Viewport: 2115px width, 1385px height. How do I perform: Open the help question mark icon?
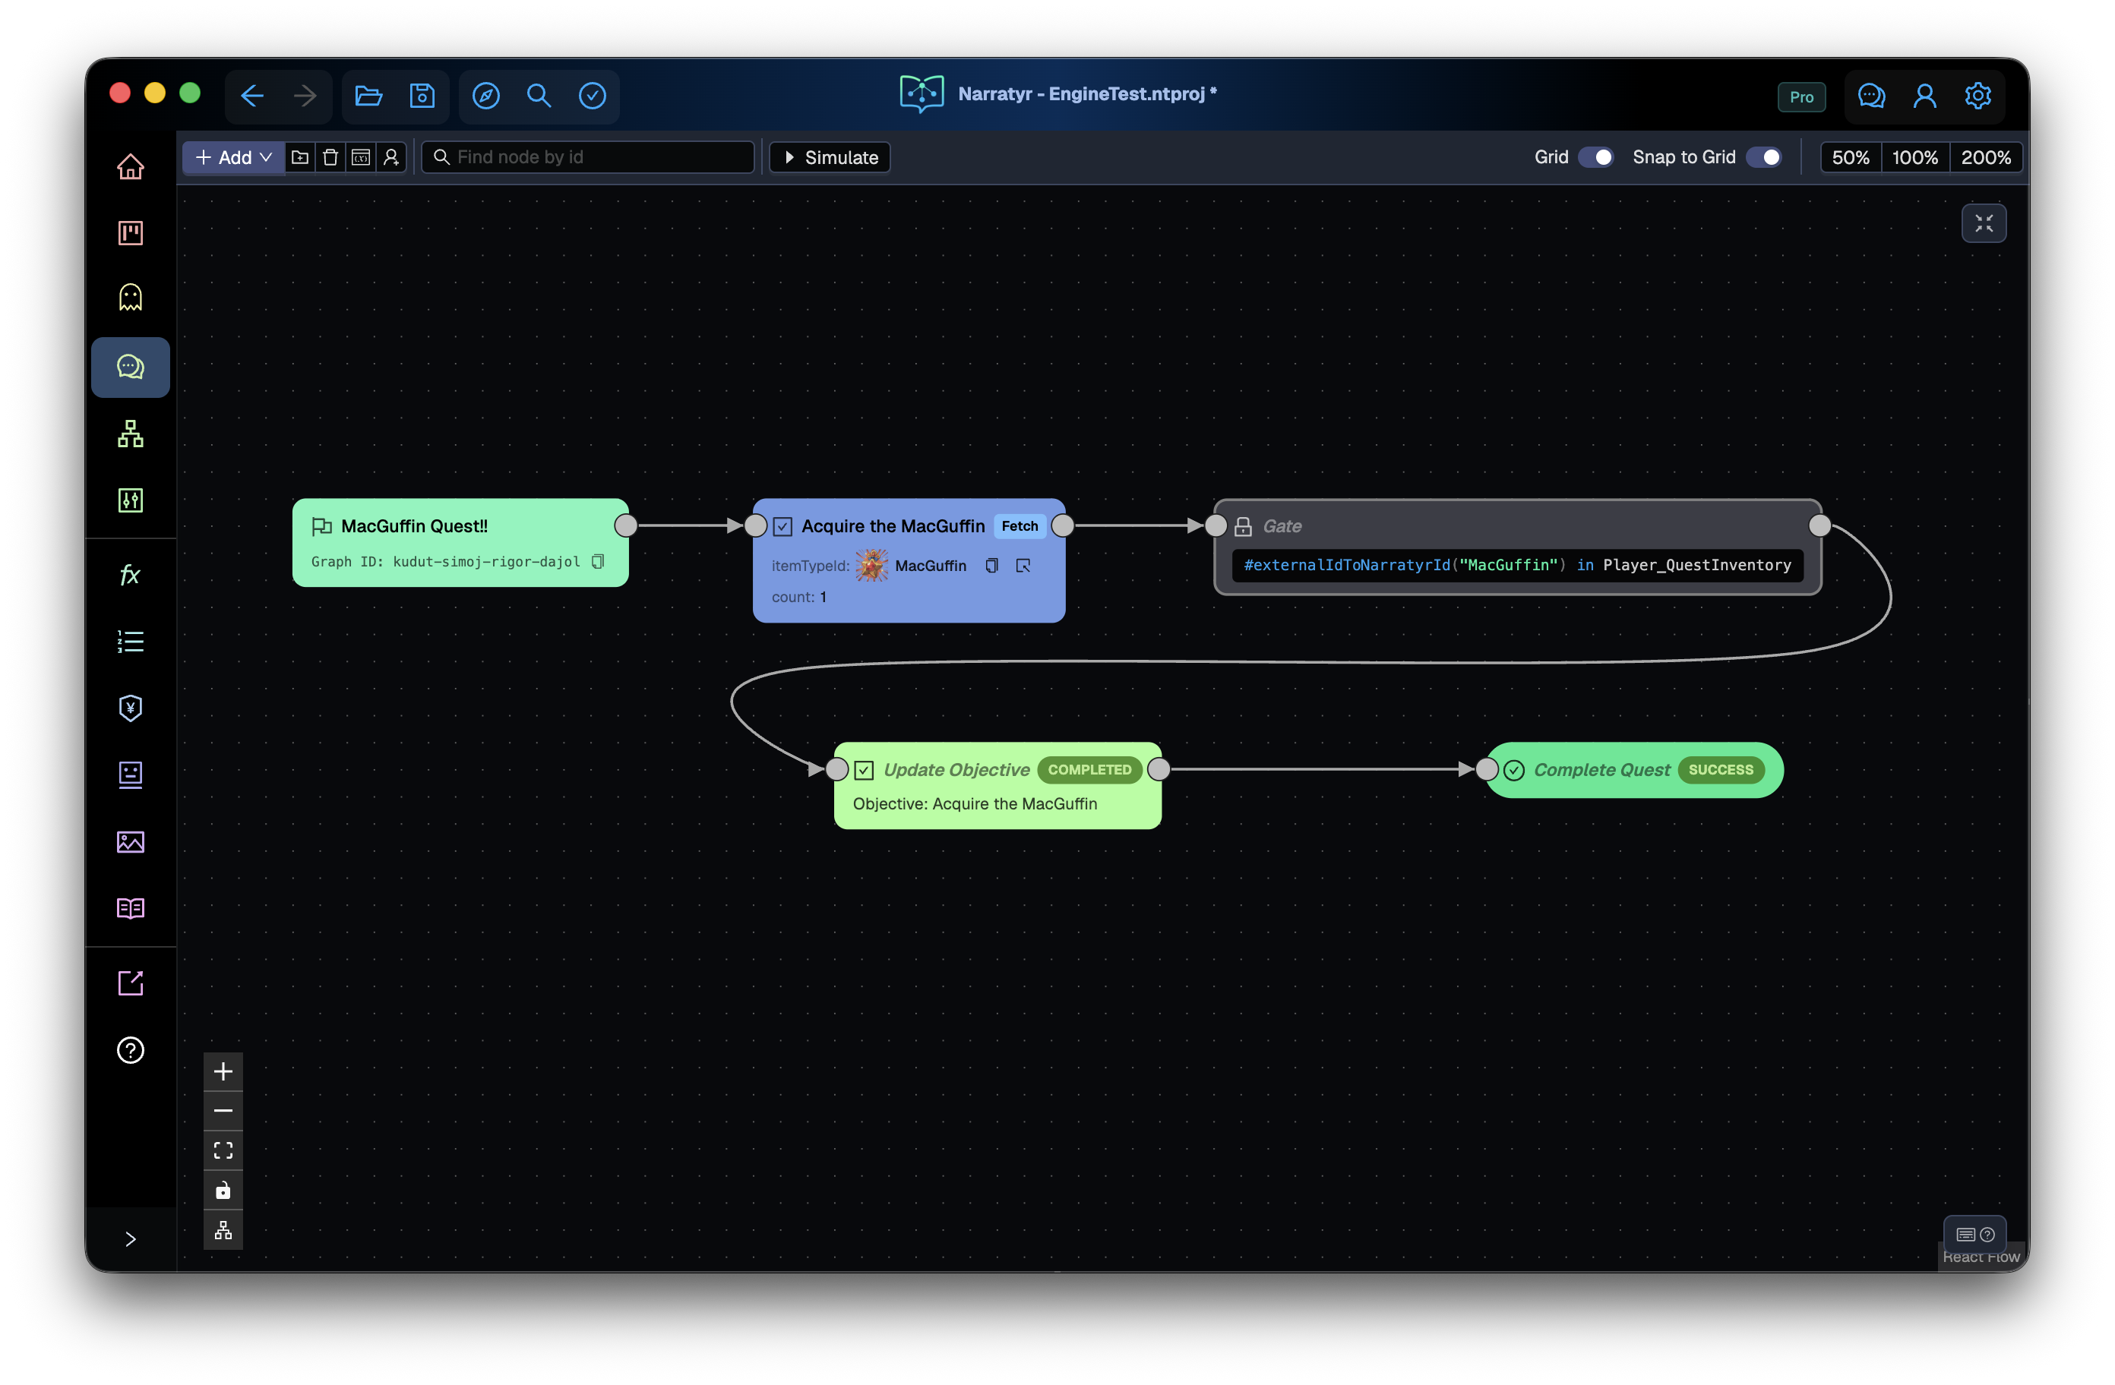(x=131, y=1050)
